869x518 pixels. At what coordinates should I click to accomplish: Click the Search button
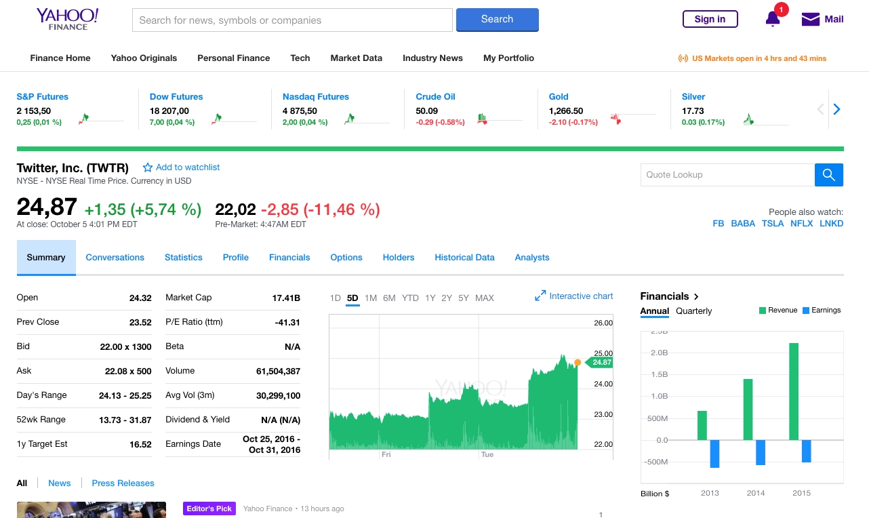coord(497,20)
